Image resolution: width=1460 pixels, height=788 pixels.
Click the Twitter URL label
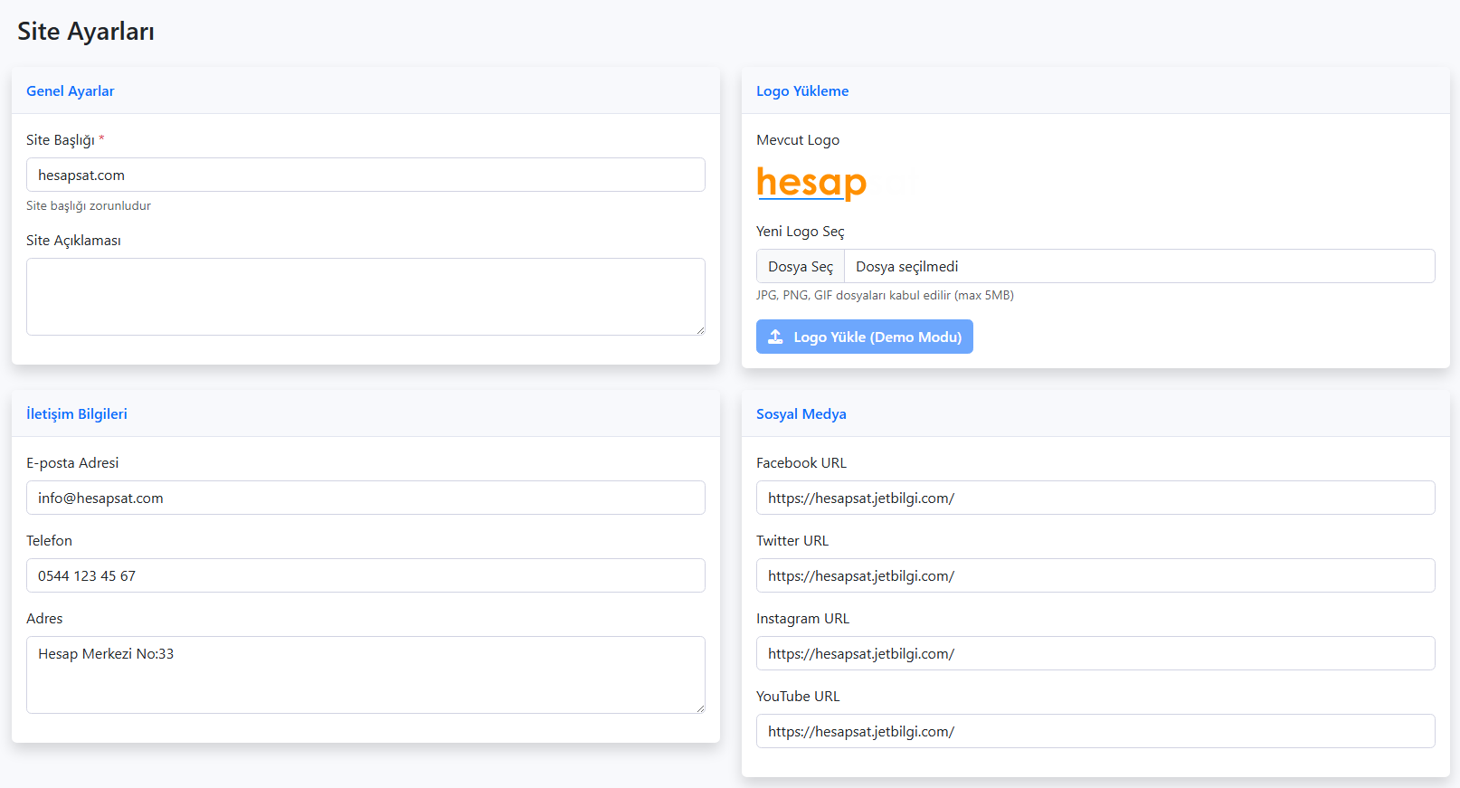click(x=792, y=540)
